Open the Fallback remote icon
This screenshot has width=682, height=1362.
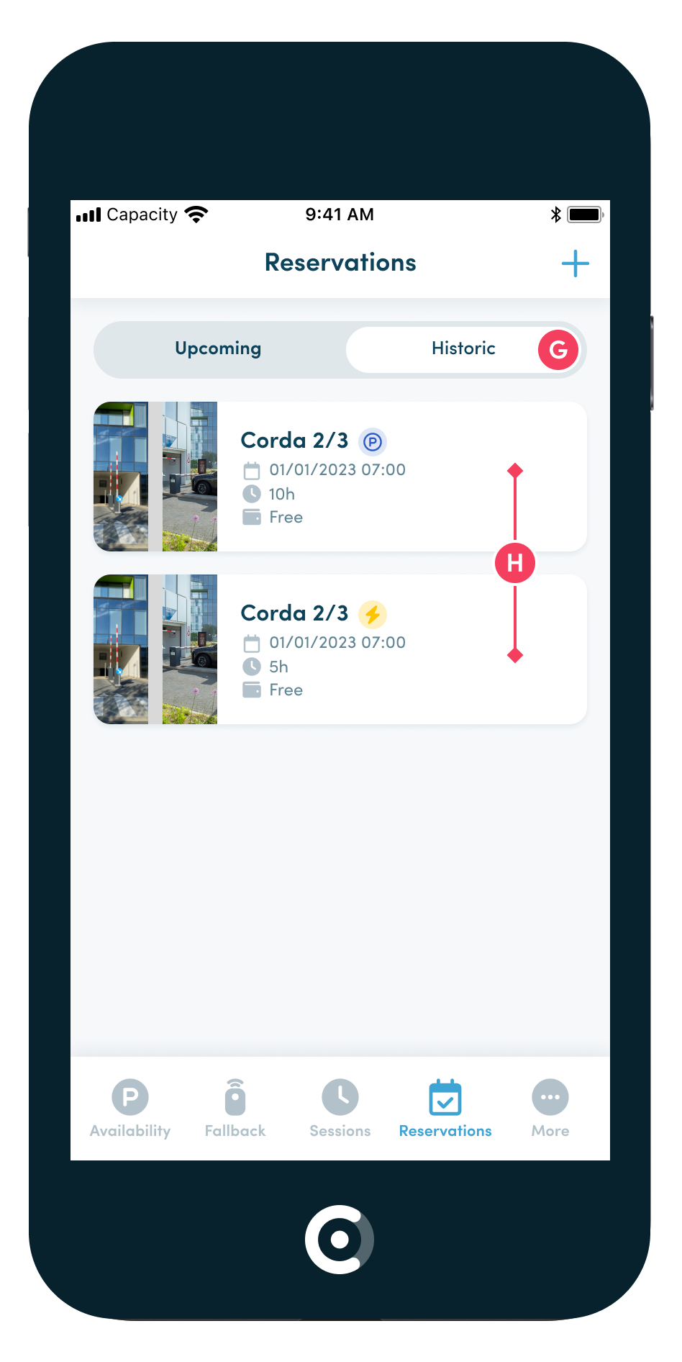[x=235, y=1097]
